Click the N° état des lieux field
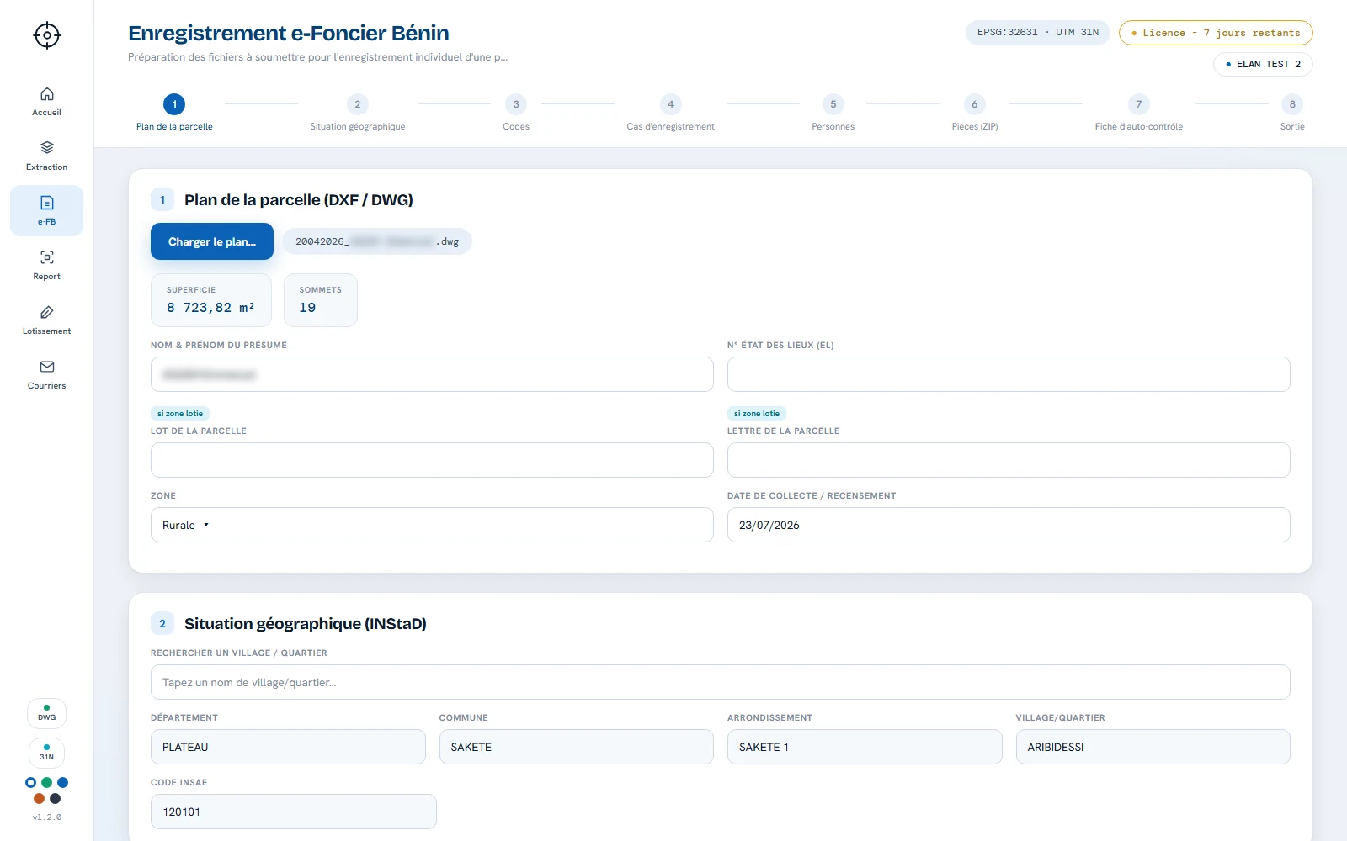Screen dimensions: 1347x841 point(1009,374)
